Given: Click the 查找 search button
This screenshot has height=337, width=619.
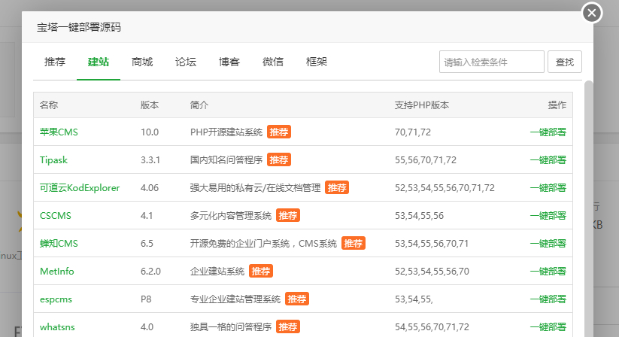Looking at the screenshot, I should tap(565, 62).
